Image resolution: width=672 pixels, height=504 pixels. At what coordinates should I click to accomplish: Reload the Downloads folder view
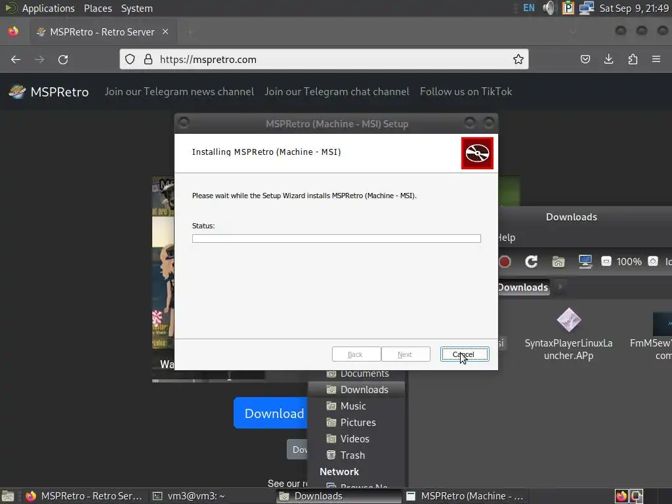(532, 261)
